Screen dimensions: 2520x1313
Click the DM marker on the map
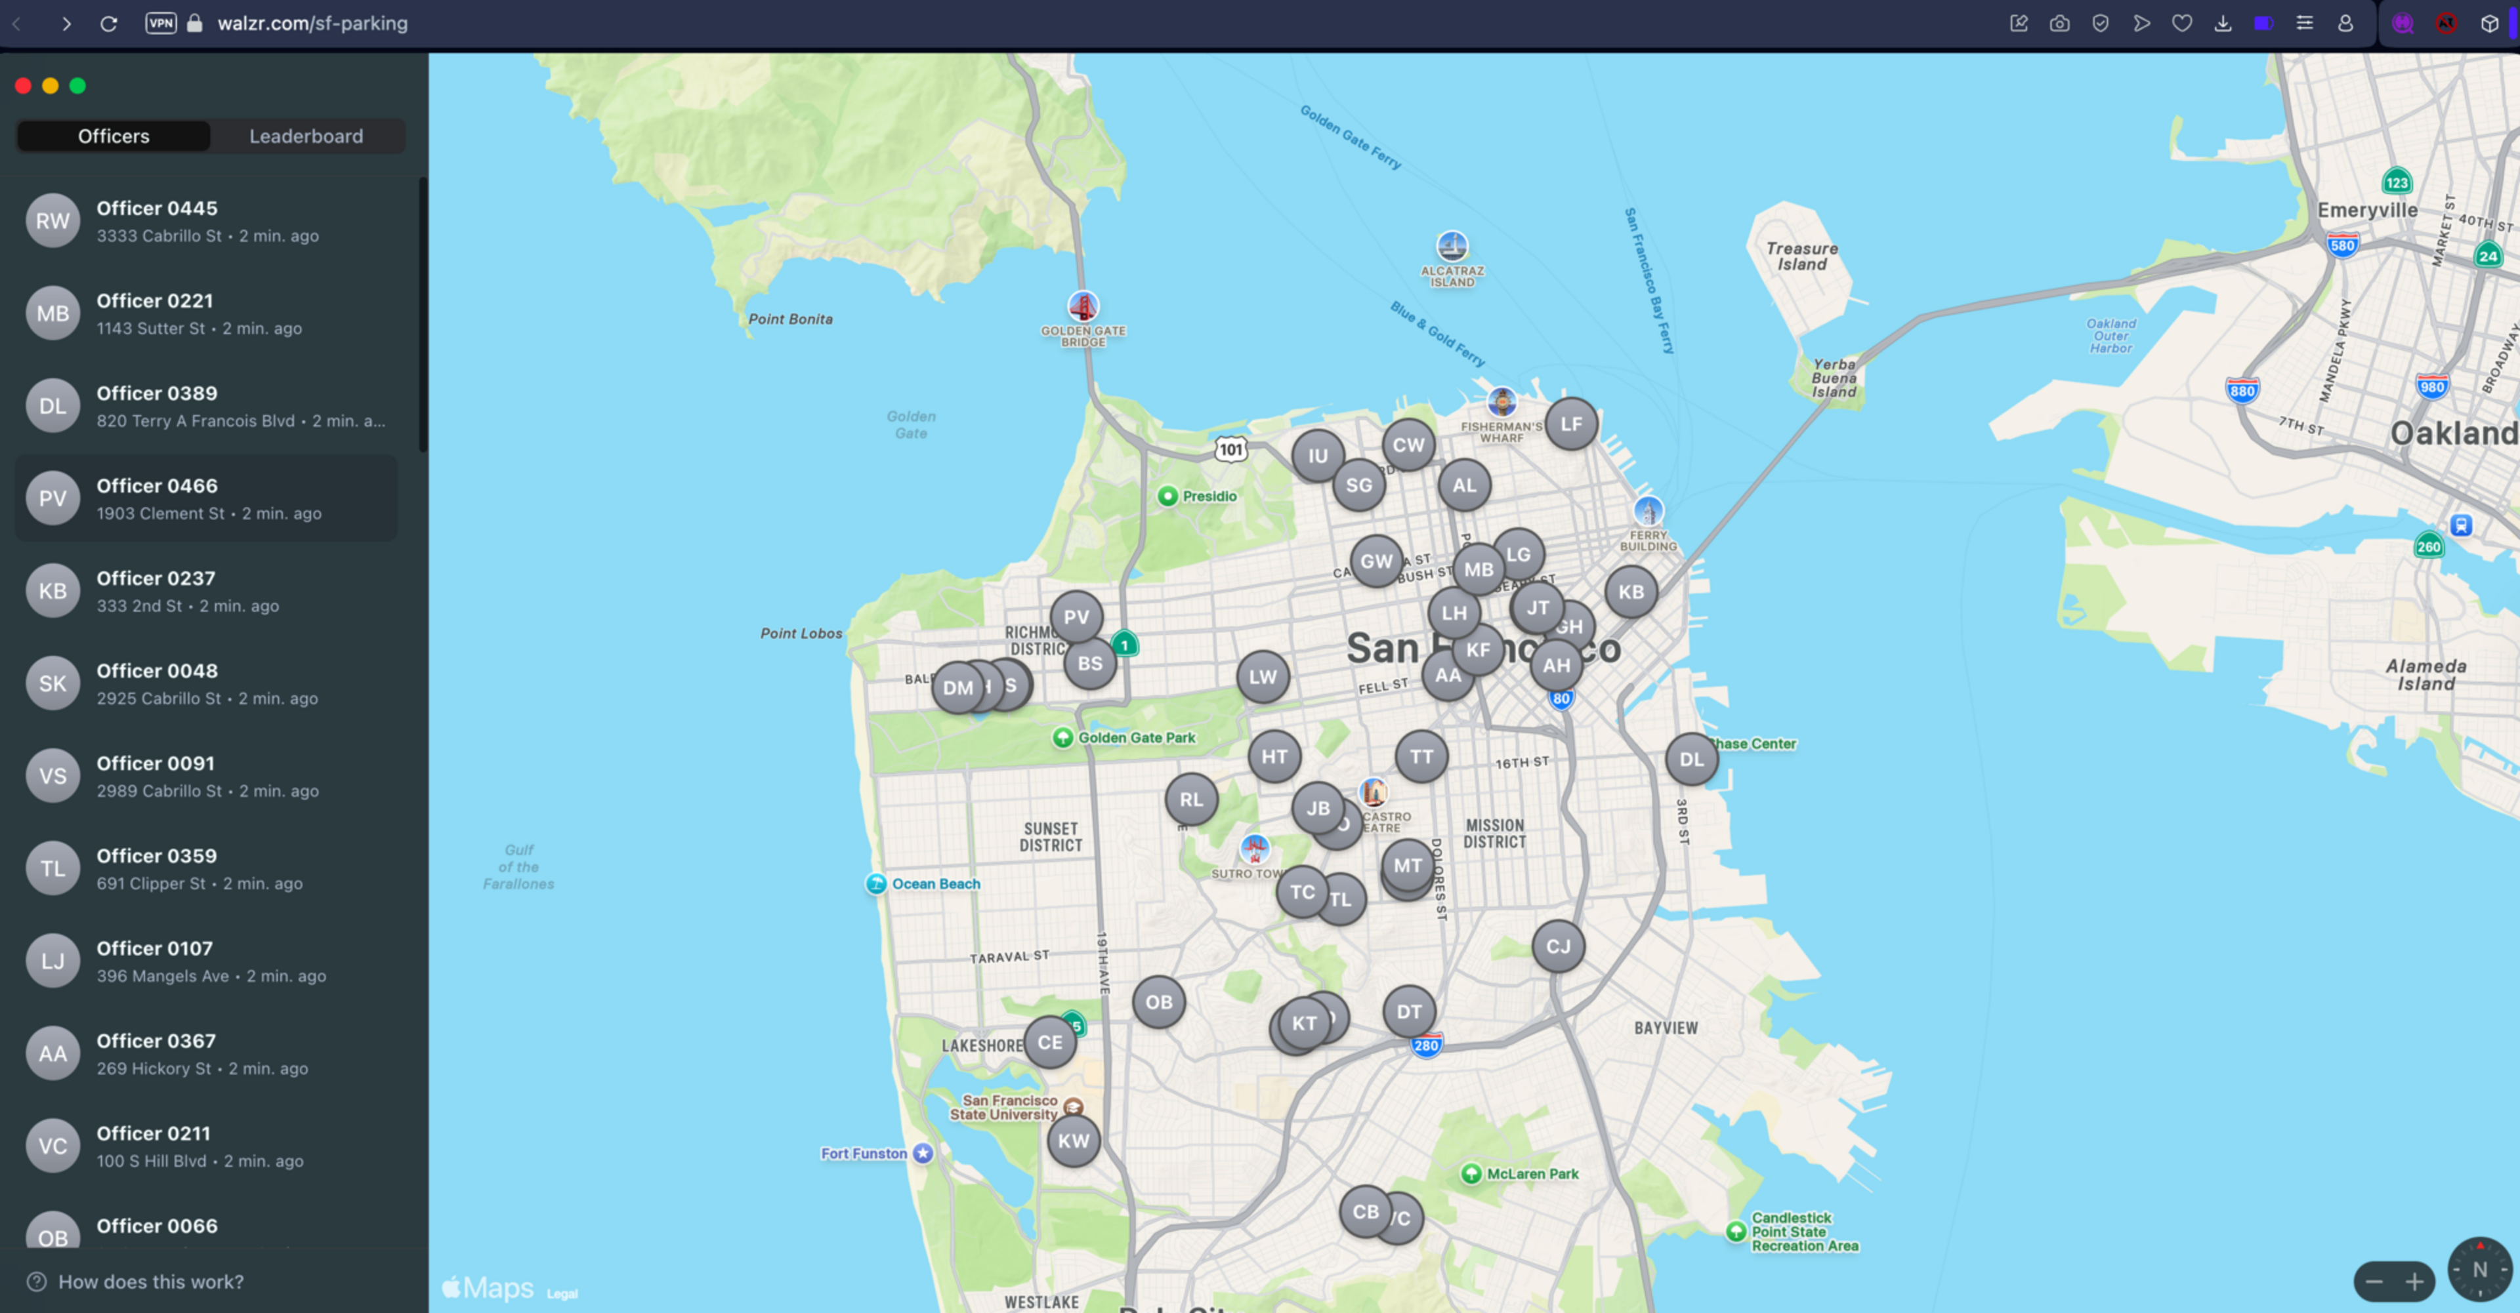[x=957, y=687]
